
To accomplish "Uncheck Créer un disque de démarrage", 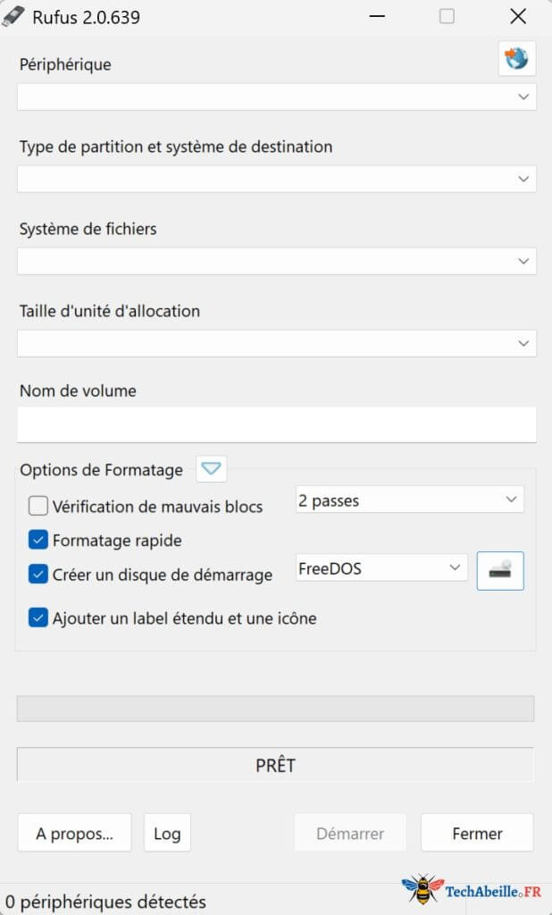I will tap(38, 575).
